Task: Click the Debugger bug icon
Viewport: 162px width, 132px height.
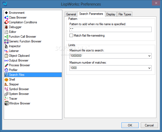Action: pos(6,27)
